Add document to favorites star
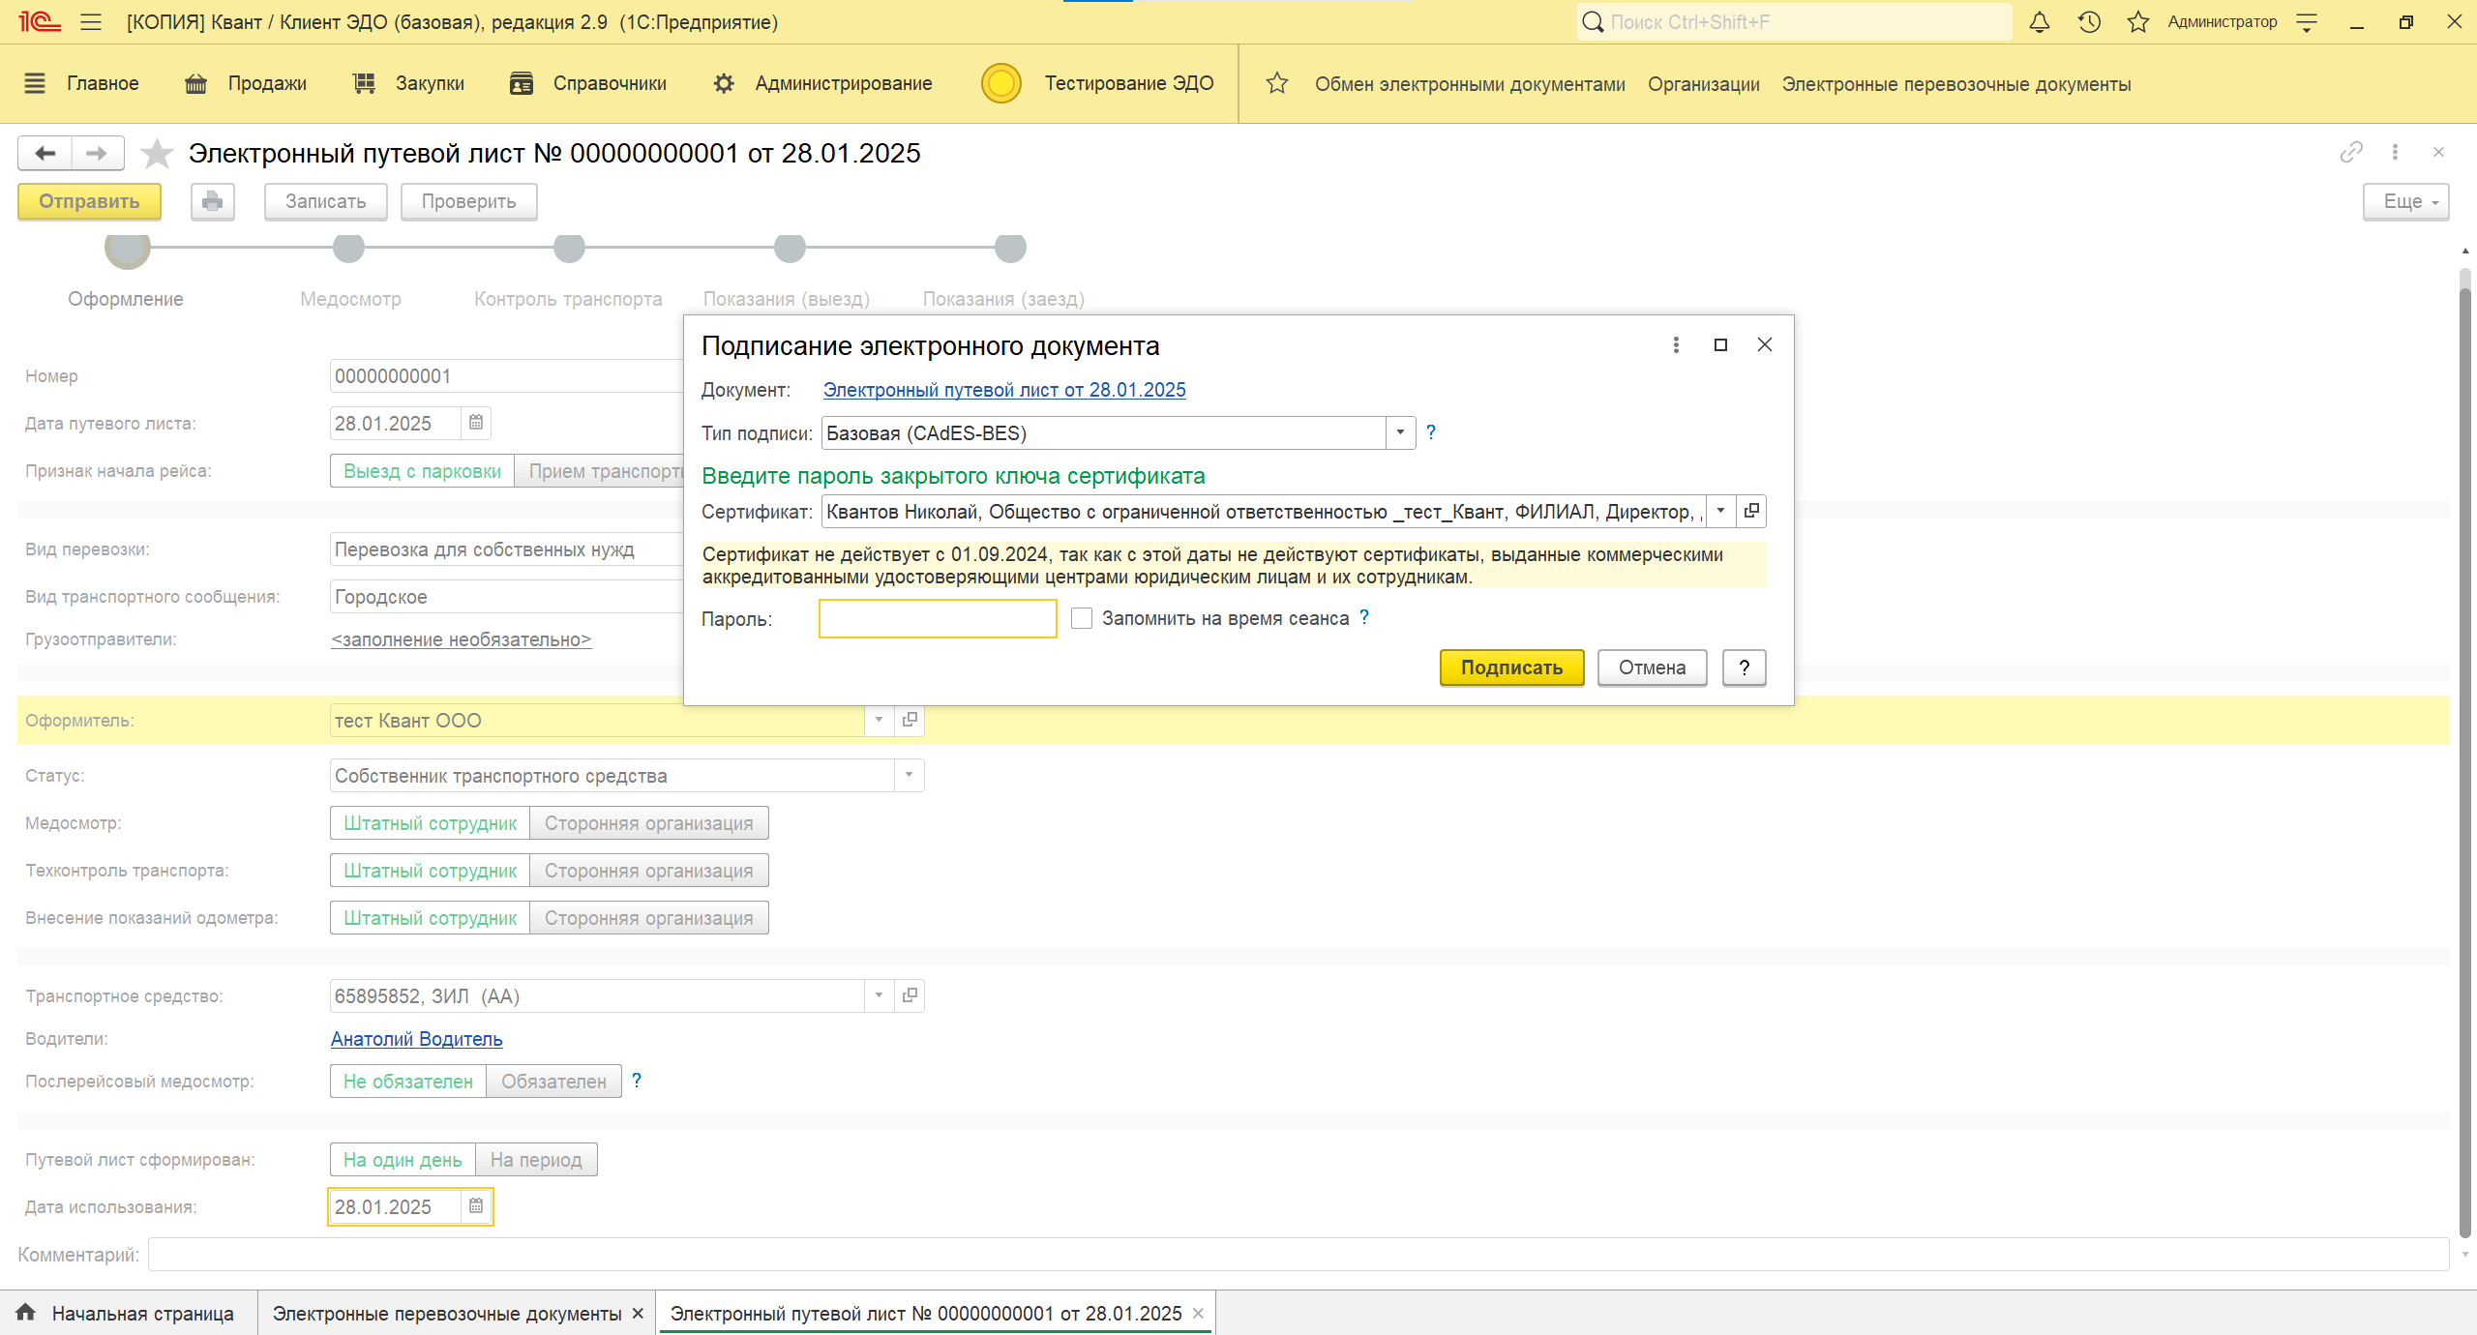 click(157, 153)
